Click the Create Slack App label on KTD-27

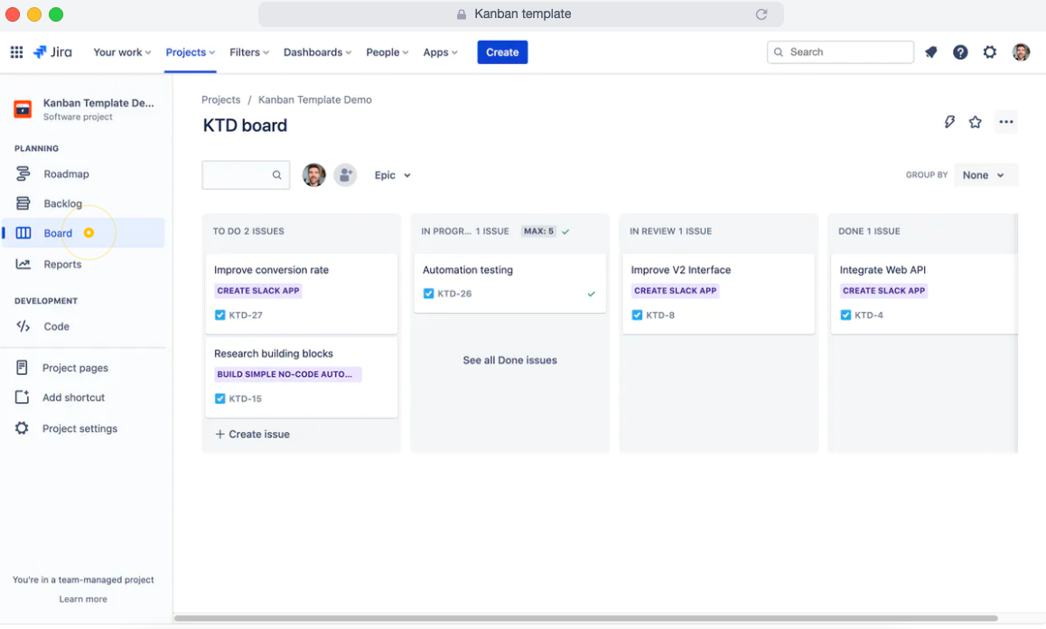pos(258,290)
